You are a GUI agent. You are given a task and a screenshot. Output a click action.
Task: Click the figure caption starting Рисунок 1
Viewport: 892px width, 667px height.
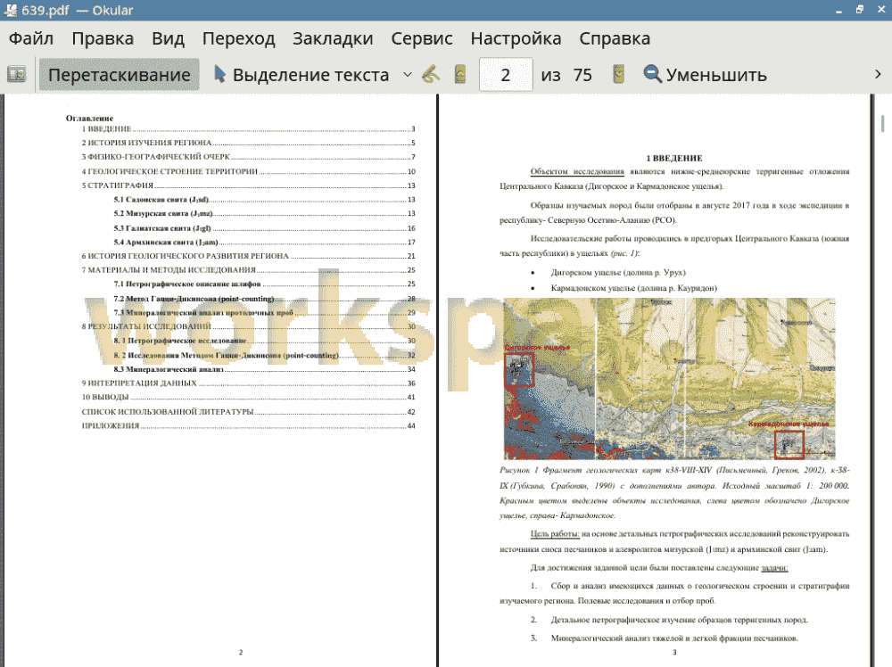click(674, 492)
